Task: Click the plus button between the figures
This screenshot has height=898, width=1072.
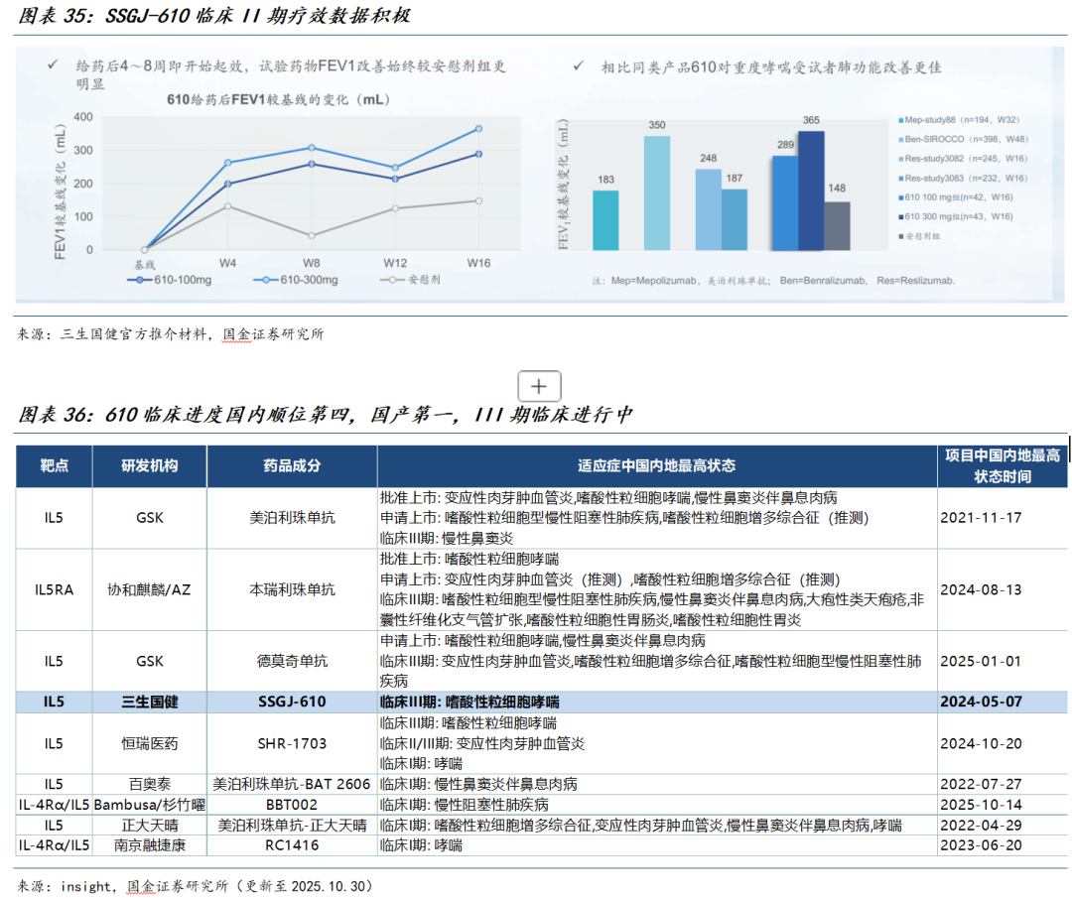Action: [x=539, y=386]
